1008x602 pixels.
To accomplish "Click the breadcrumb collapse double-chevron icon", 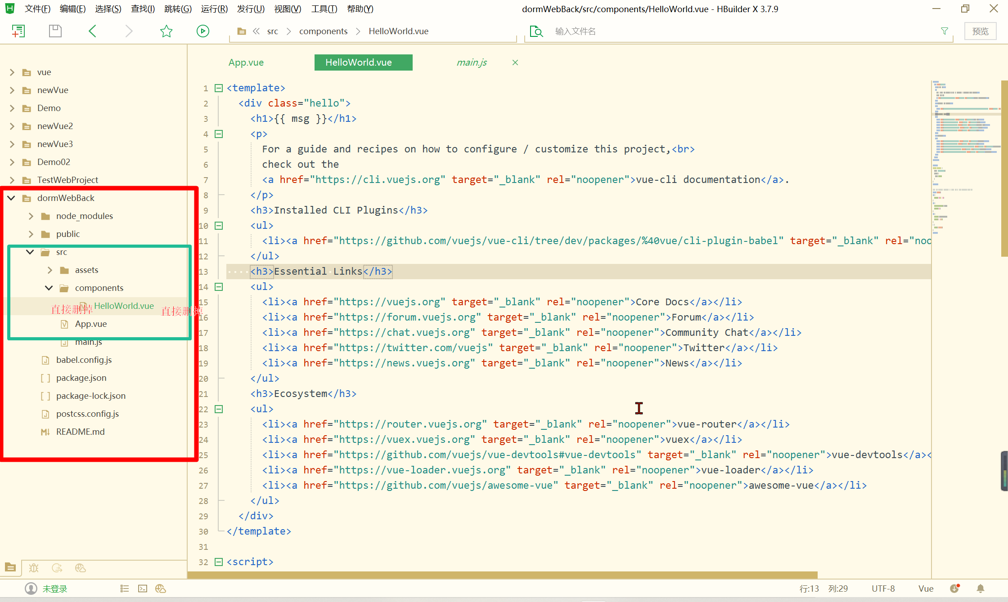I will [x=256, y=31].
